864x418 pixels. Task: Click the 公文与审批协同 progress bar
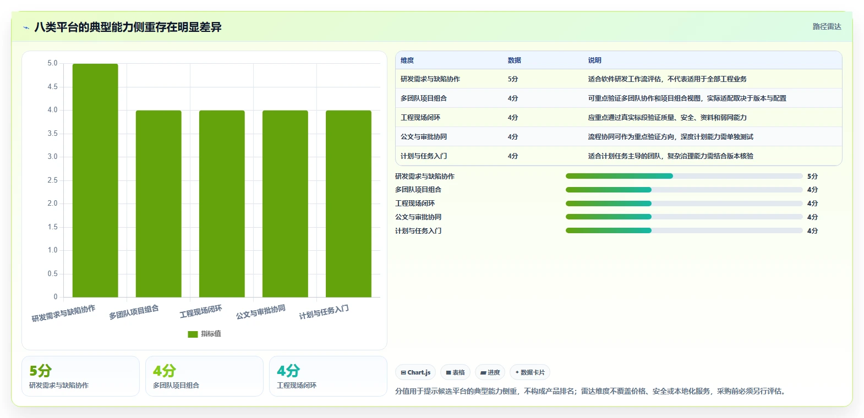684,217
